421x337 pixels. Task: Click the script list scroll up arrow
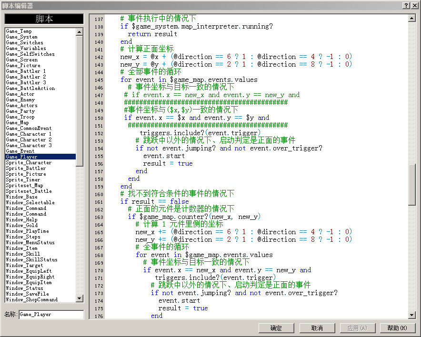(79, 32)
